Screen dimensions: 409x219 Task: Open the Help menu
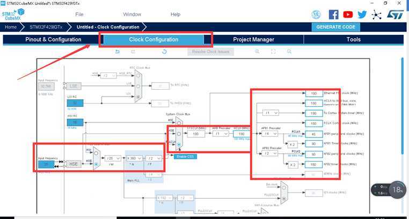pos(176,14)
